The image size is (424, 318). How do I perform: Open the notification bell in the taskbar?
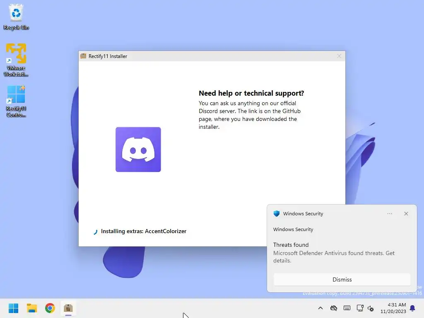point(413,308)
